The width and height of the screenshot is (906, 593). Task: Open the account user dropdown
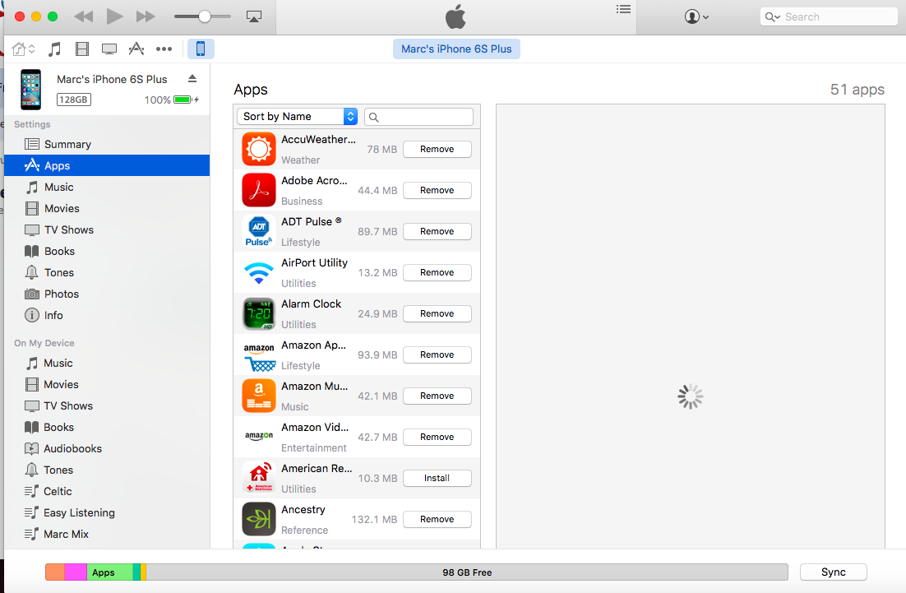696,16
